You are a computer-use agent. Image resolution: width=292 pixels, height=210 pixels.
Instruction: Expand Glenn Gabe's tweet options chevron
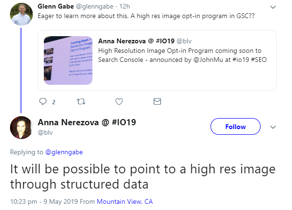pos(272,7)
